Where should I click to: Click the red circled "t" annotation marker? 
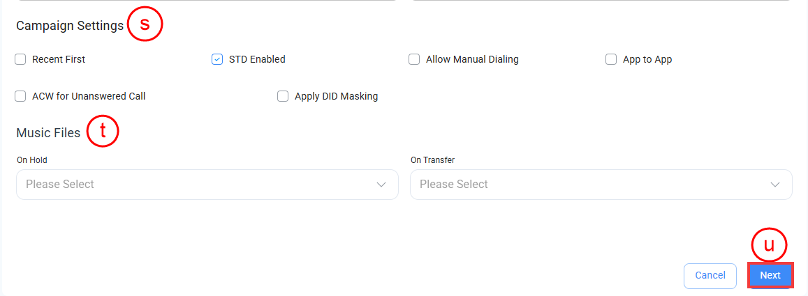pos(103,132)
